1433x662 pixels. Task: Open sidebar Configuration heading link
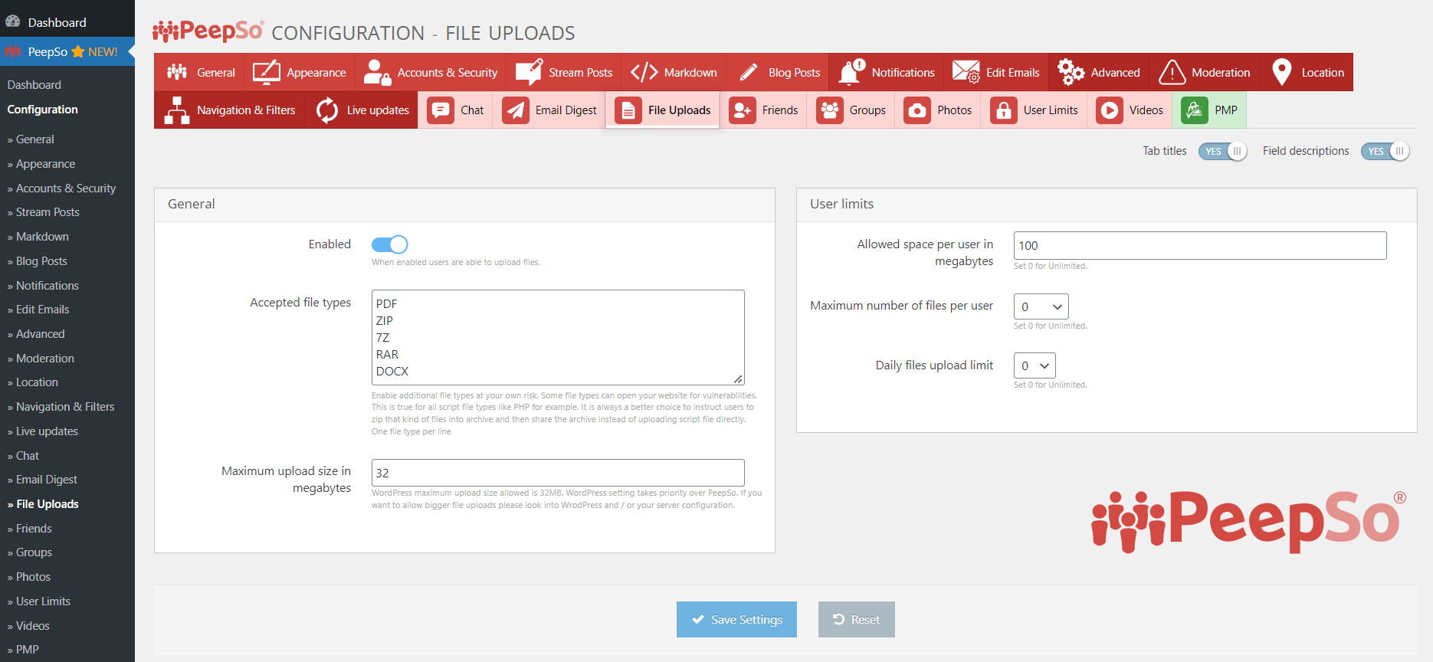click(x=43, y=110)
